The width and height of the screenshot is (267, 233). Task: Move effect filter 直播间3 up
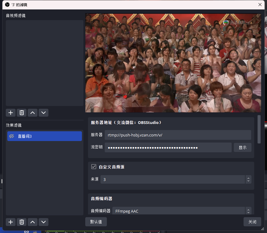[33, 222]
